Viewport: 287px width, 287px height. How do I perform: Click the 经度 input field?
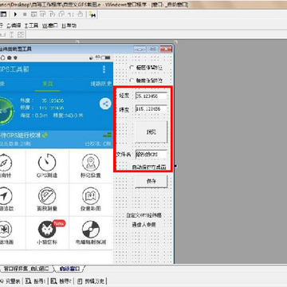(151, 96)
